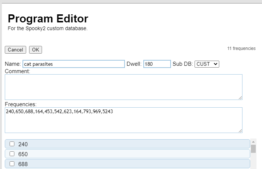Select the Dwell input showing 180
The image size is (262, 169).
pos(157,64)
